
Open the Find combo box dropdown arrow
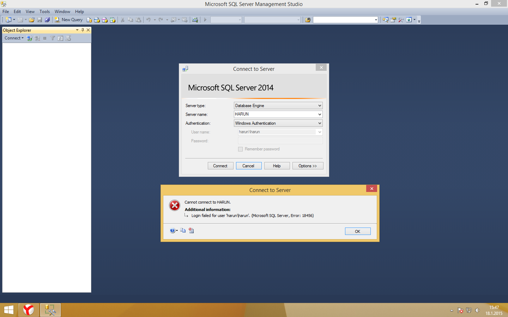coord(376,20)
